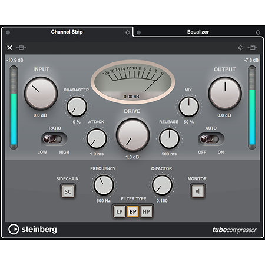The width and height of the screenshot is (265, 265).
Task: Enable the SC sidechain button
Action: (x=68, y=191)
